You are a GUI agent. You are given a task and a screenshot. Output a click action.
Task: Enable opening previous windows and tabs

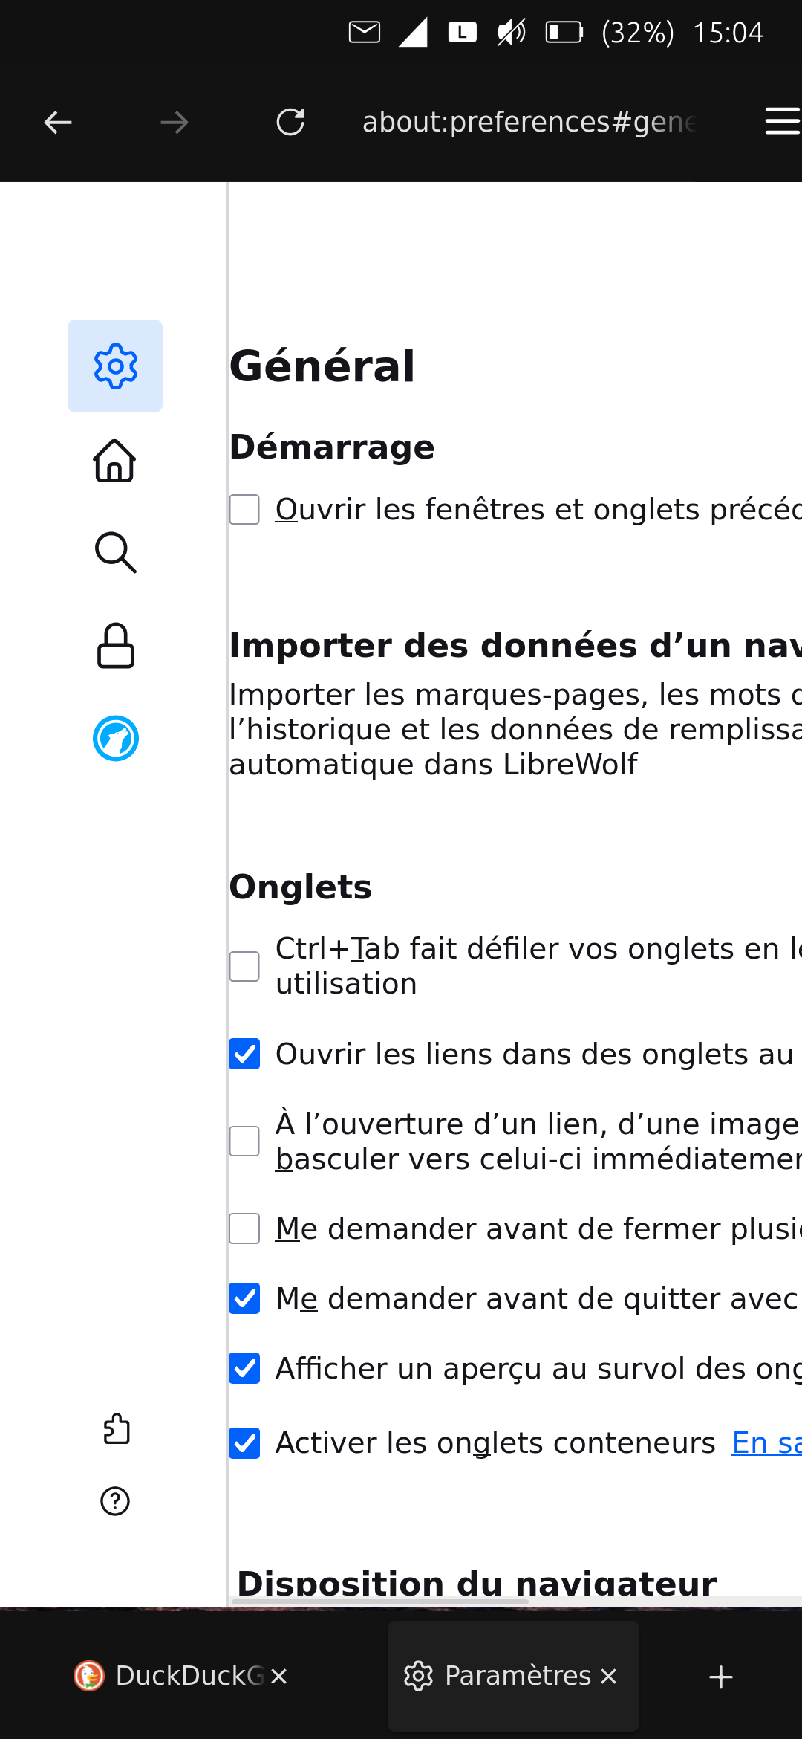point(244,510)
